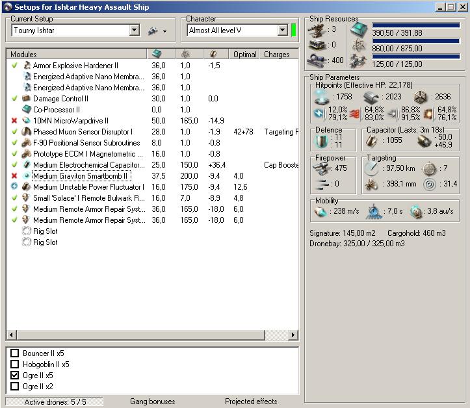Click the targeting range icon
The width and height of the screenshot is (470, 408).
pos(372,169)
